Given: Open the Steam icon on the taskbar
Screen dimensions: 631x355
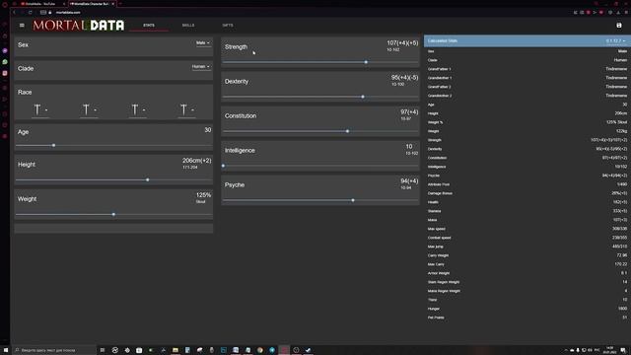Looking at the screenshot, I should coord(308,350).
